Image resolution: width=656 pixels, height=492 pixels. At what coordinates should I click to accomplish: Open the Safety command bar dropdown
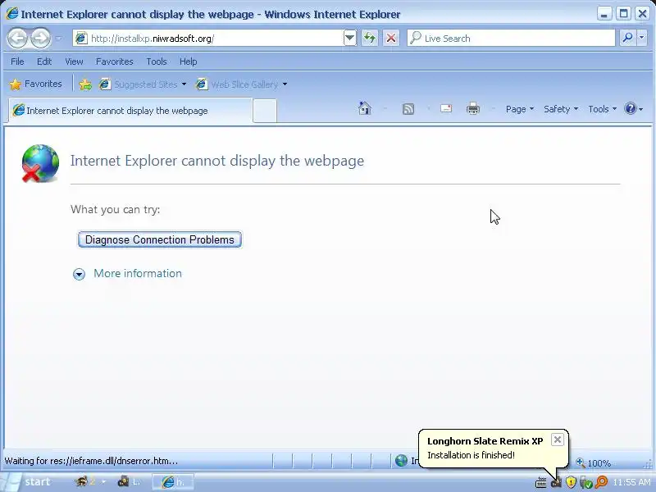click(x=561, y=109)
